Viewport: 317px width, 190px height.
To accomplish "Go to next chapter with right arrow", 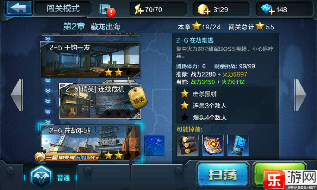I will coord(300,95).
